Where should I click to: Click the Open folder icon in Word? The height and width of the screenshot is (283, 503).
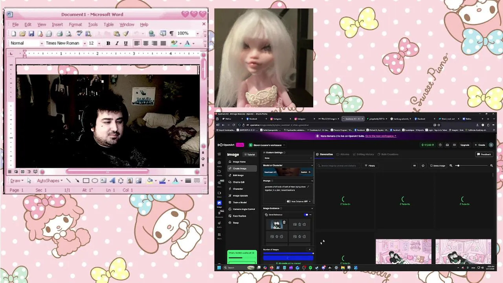pos(22,34)
